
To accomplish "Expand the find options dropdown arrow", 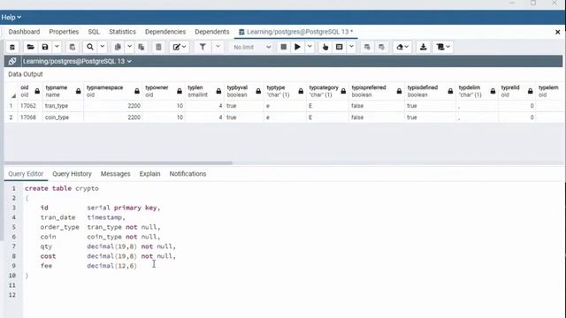I will point(103,47).
